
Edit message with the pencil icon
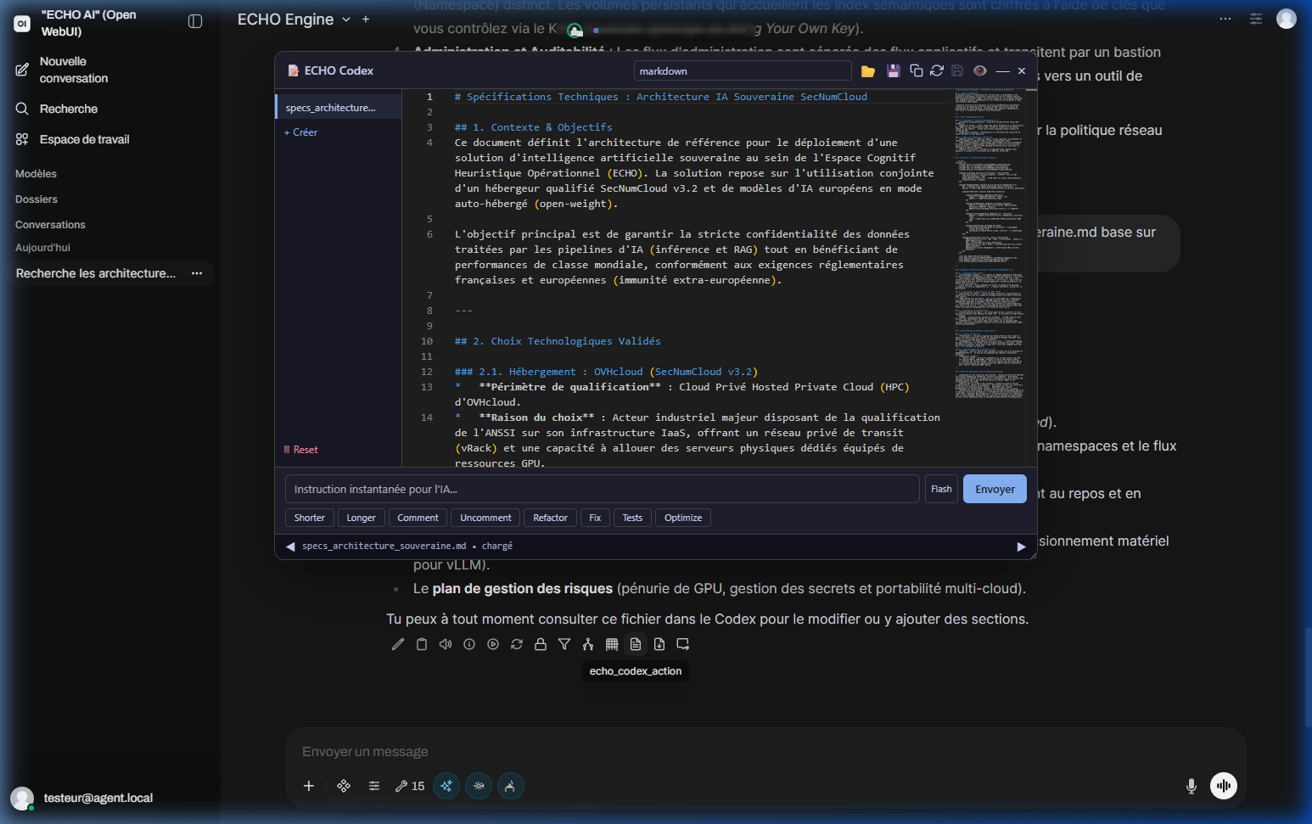tap(397, 644)
